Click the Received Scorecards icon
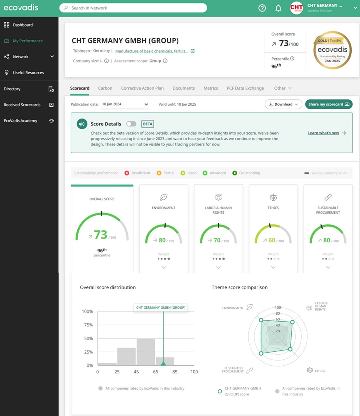This screenshot has width=360, height=416. click(x=51, y=105)
